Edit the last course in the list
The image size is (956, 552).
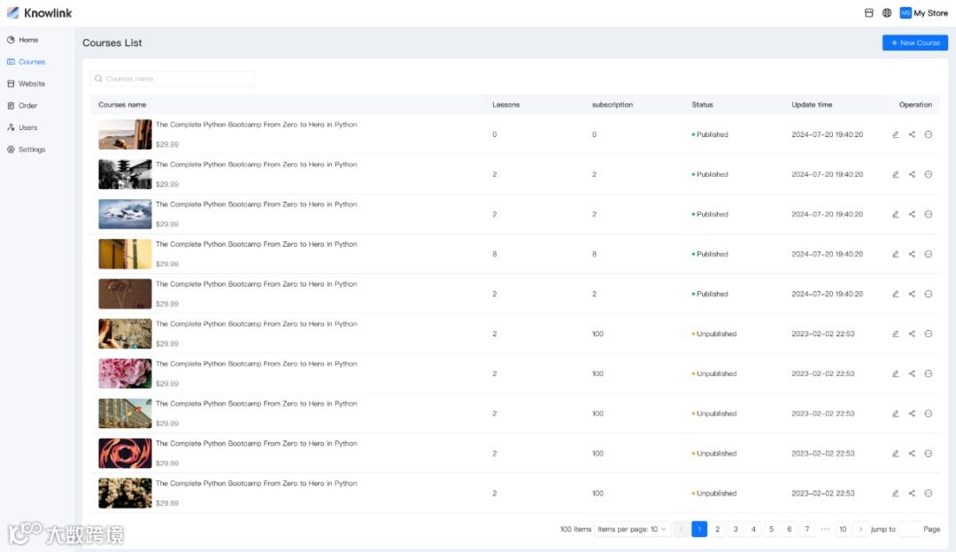click(896, 494)
